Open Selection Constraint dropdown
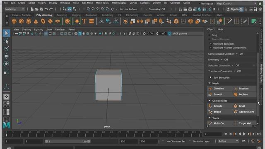Screen dimensions: 265x149 coord(233,65)
